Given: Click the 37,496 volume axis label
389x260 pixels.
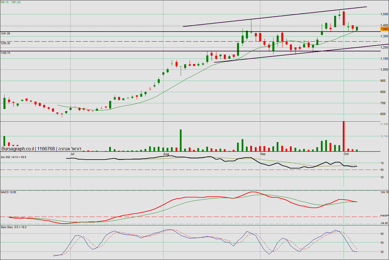Looking at the screenshot, I should [384, 124].
